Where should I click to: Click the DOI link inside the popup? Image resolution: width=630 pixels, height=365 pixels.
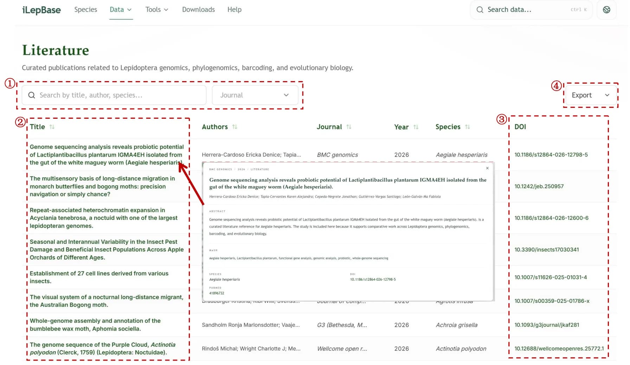[373, 280]
